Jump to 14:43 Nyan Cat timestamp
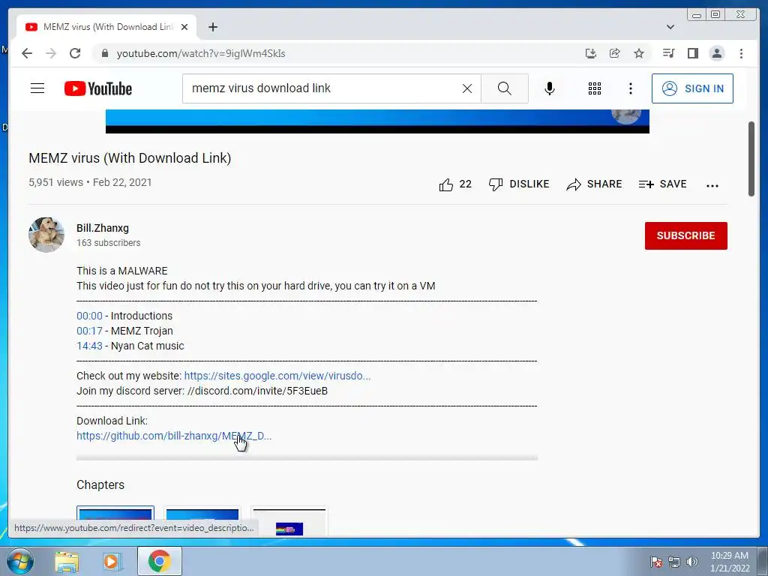 coord(89,346)
